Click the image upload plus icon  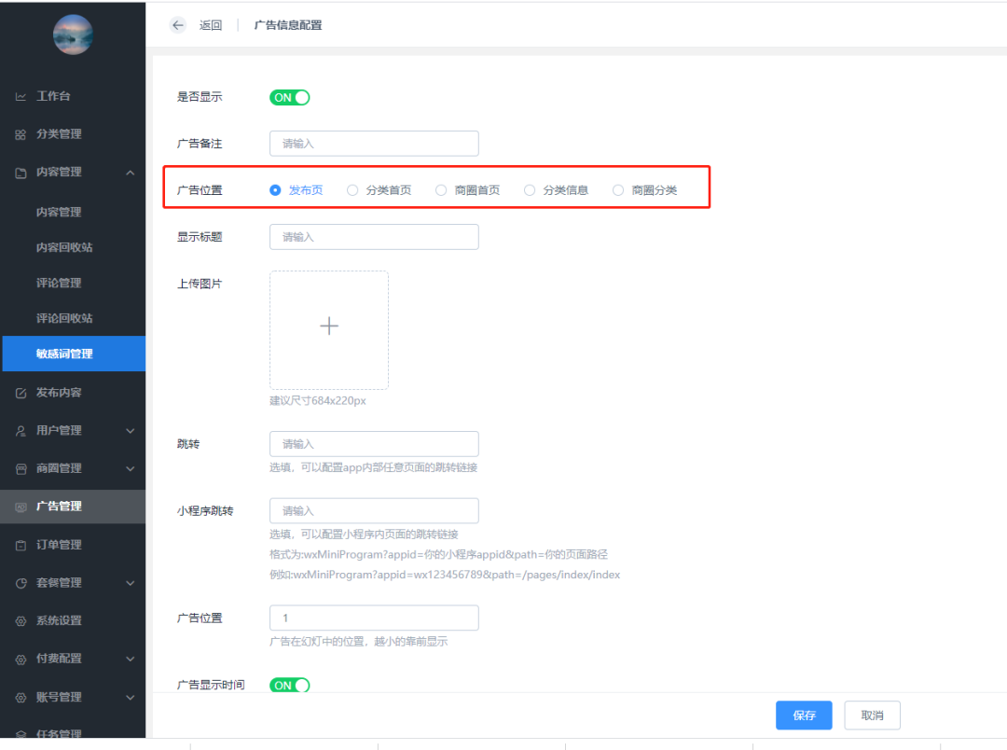[328, 326]
